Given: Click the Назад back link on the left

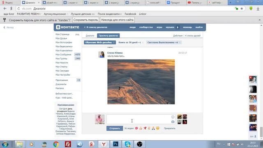Looking at the screenshot, I should point(9,28).
